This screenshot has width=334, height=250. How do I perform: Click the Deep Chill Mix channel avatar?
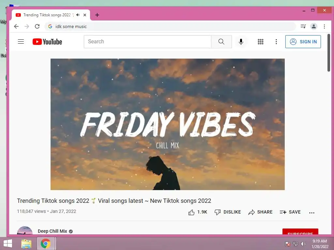(x=25, y=230)
